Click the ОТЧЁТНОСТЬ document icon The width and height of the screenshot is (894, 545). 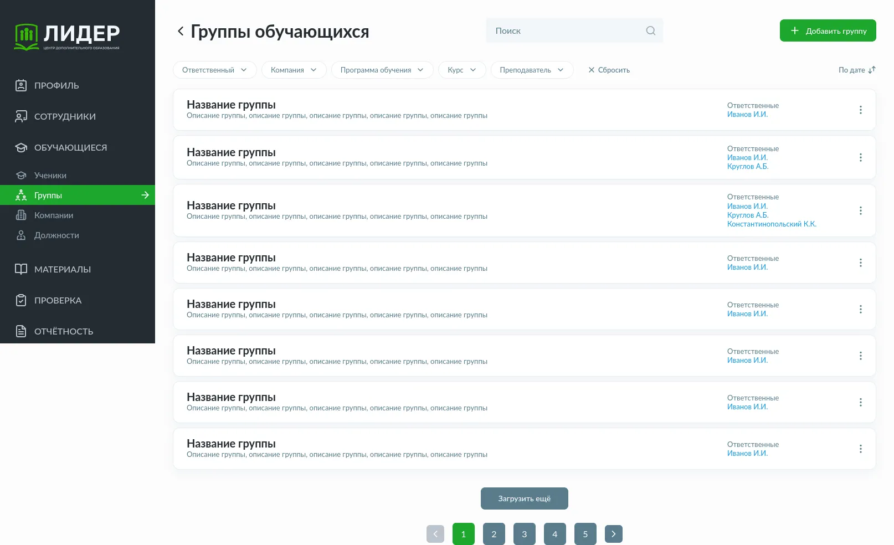pos(21,331)
